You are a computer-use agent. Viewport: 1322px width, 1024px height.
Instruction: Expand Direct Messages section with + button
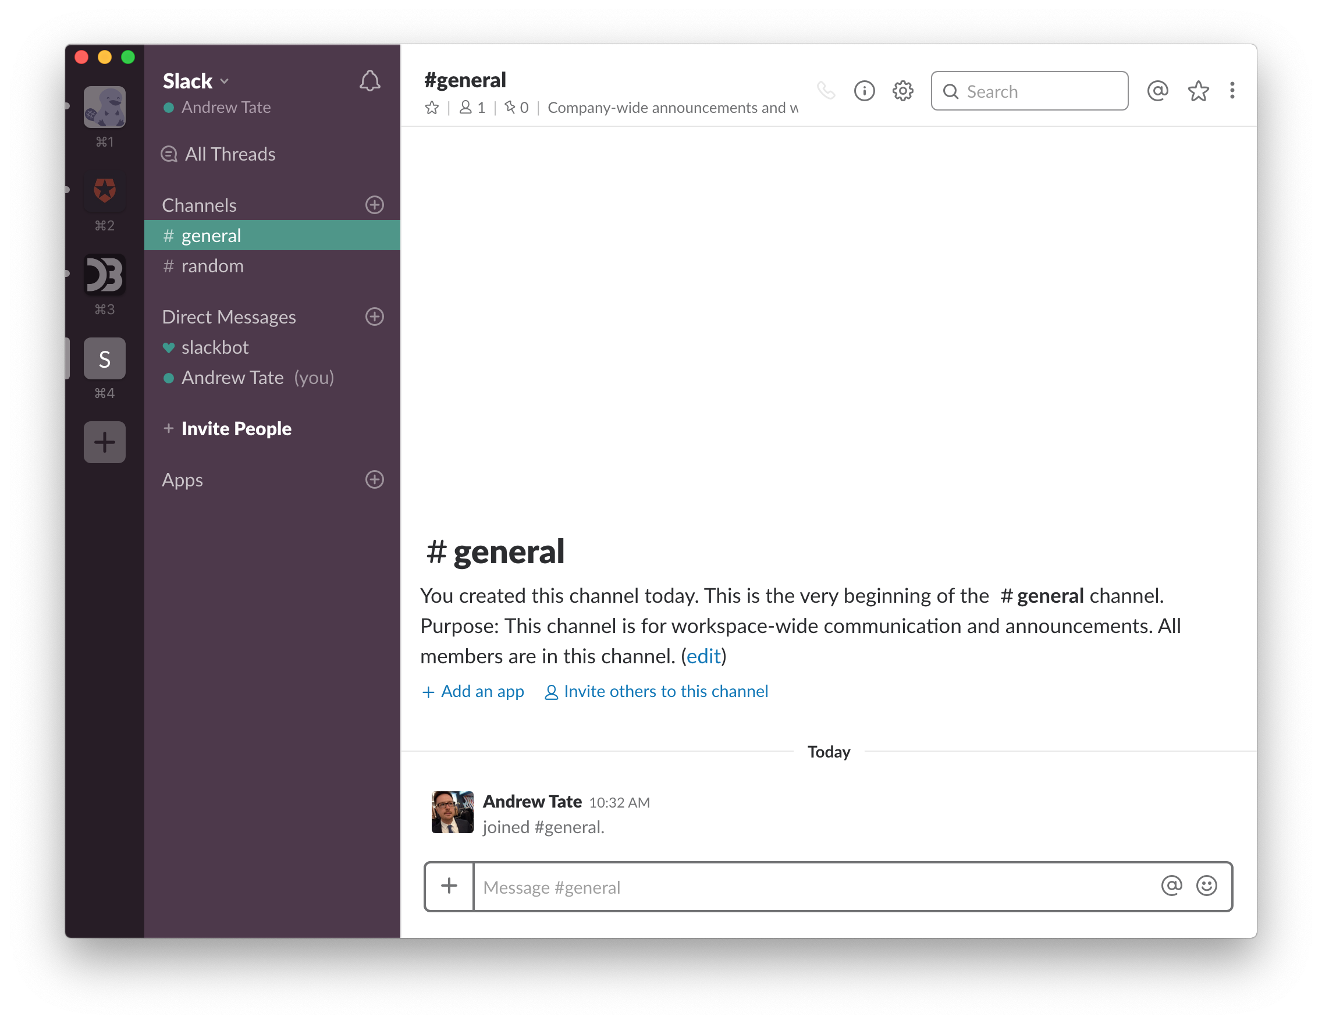coord(375,317)
